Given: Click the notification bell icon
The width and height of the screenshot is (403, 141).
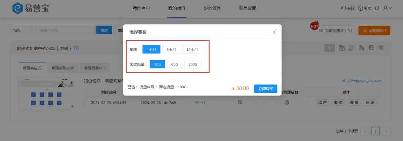Looking at the screenshot, I should [x=377, y=8].
